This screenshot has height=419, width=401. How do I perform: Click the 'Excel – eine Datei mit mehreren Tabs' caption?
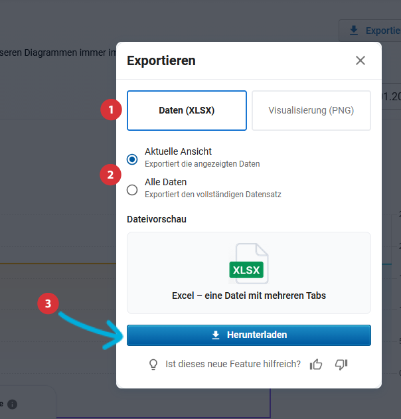(x=248, y=295)
